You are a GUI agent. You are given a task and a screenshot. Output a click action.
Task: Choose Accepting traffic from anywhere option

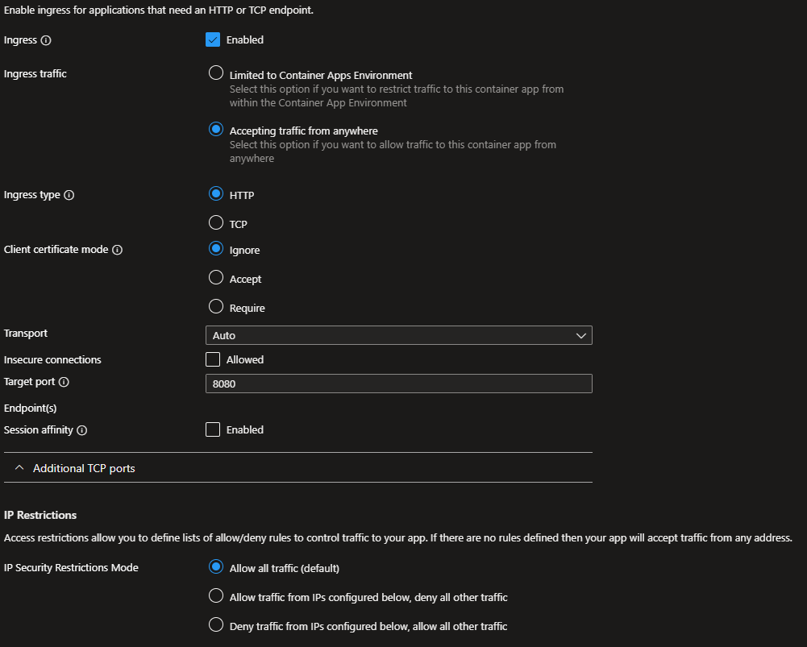tap(216, 129)
